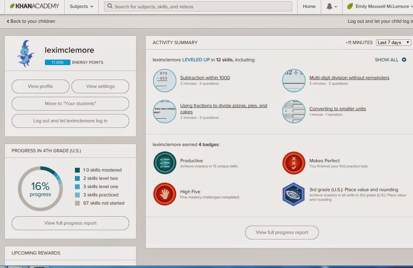This screenshot has height=268, width=413.
Task: Click the leximclemore username heading
Action: pyautogui.click(x=69, y=50)
